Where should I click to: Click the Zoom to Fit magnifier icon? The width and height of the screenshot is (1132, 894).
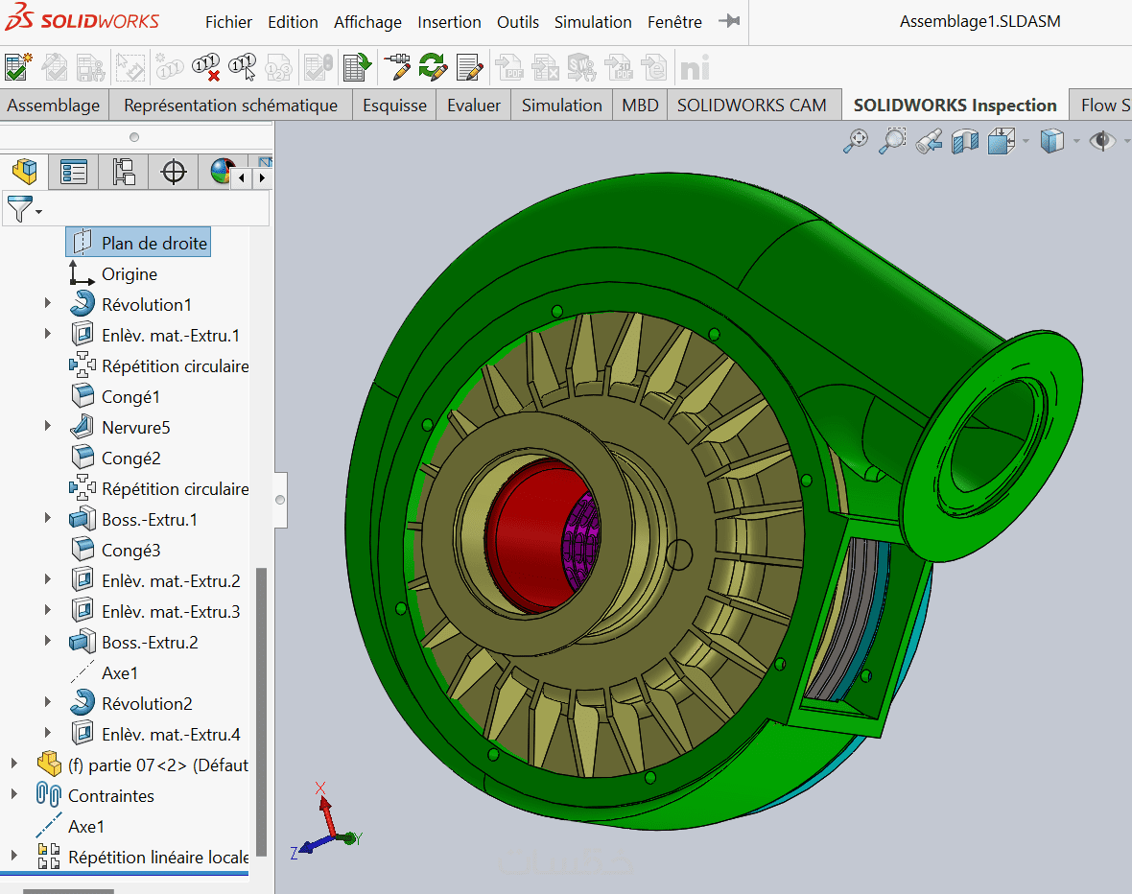[855, 141]
